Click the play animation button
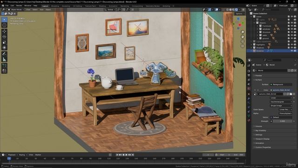The image size is (298, 168). point(126,155)
